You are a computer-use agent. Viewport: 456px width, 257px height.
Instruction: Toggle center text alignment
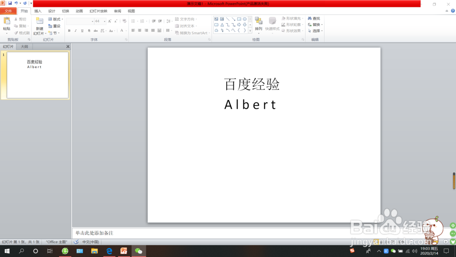pyautogui.click(x=140, y=30)
